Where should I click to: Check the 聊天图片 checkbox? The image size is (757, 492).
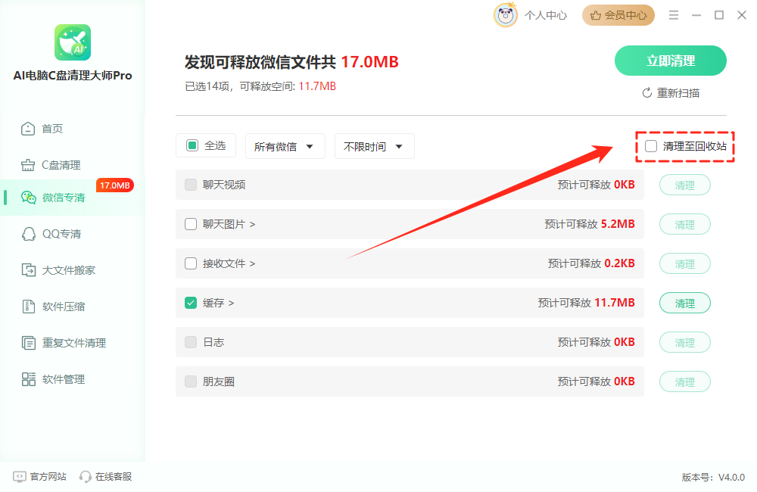point(191,224)
